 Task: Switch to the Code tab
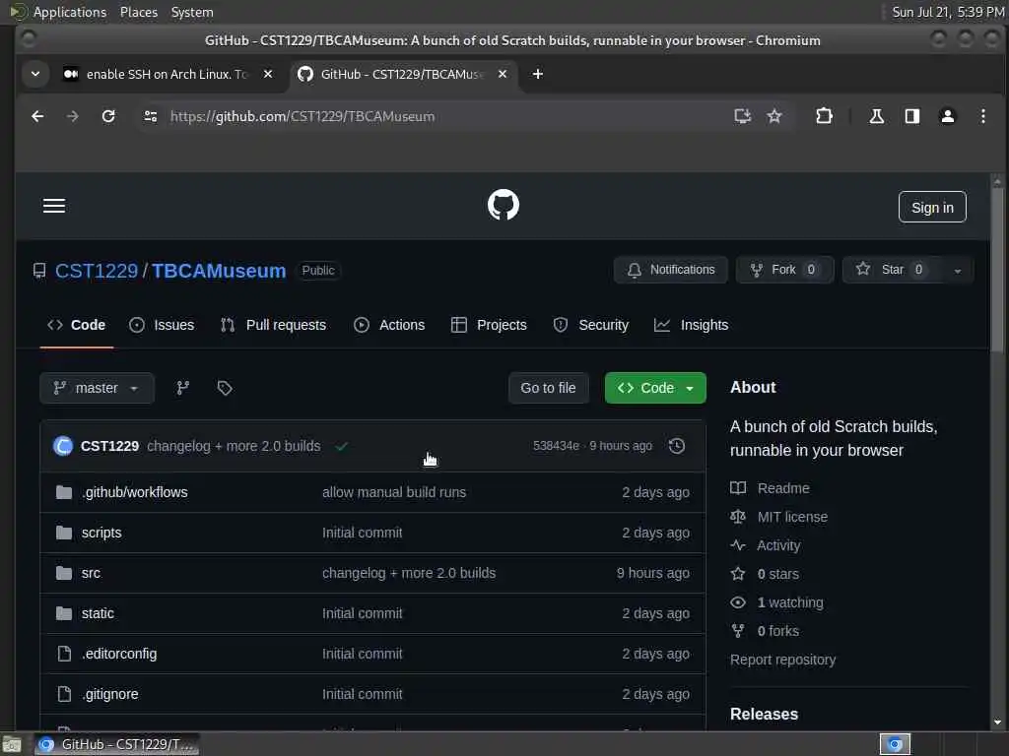coord(77,325)
